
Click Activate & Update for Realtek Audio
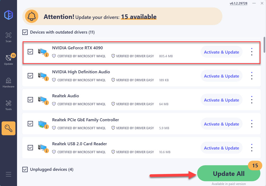click(x=221, y=100)
